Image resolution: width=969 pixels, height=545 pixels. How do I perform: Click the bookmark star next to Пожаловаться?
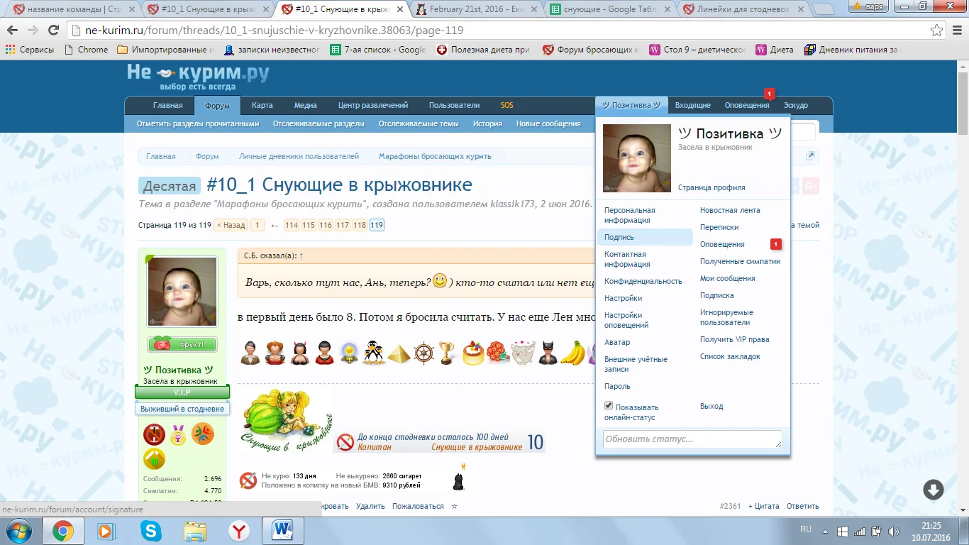[x=455, y=506]
